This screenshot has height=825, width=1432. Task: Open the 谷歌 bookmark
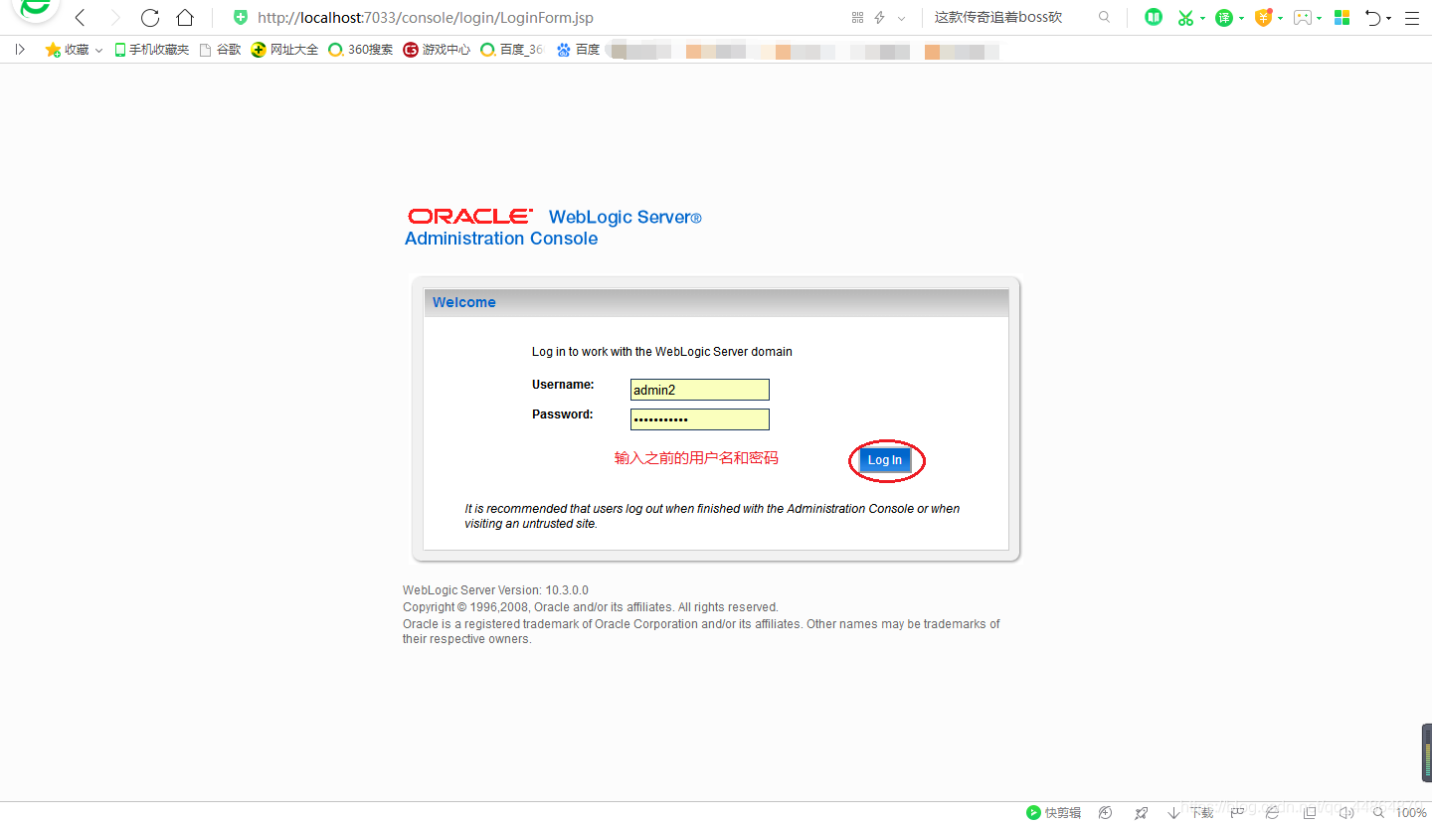220,50
